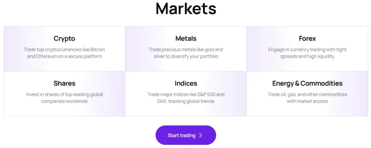
Task: Choose the Shares market title
Action: [x=64, y=84]
